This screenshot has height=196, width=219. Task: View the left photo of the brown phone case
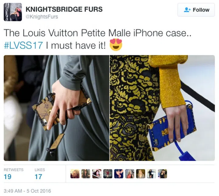coord(56,108)
